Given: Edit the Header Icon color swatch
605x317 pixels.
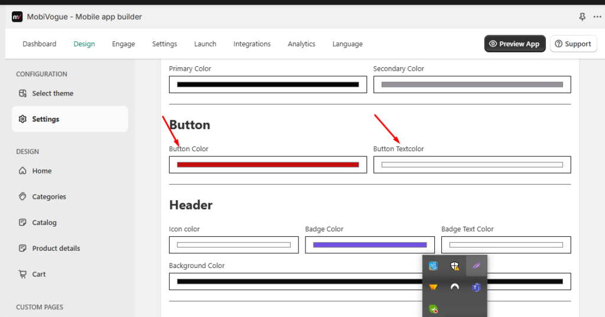Looking at the screenshot, I should click(x=234, y=245).
